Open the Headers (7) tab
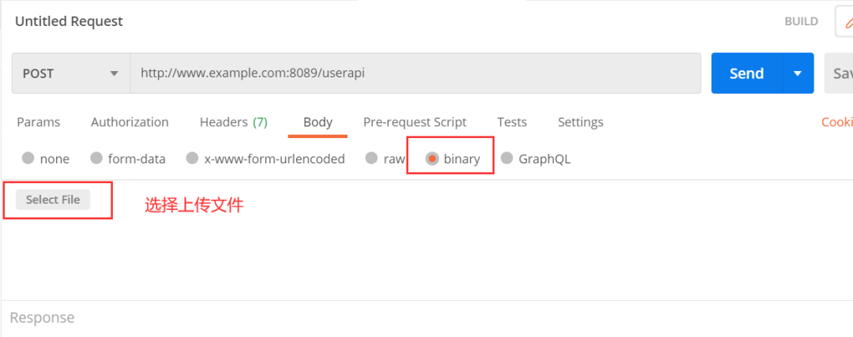The image size is (853, 337). [x=233, y=122]
